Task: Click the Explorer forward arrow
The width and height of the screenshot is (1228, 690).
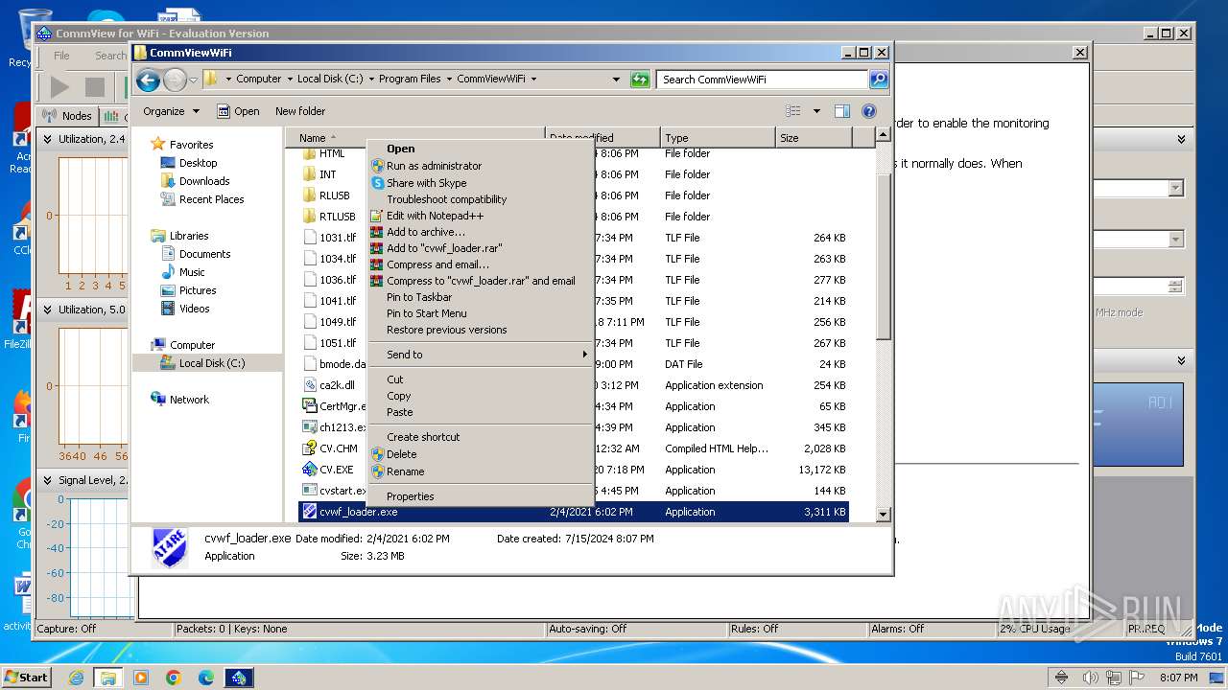Action: [175, 80]
